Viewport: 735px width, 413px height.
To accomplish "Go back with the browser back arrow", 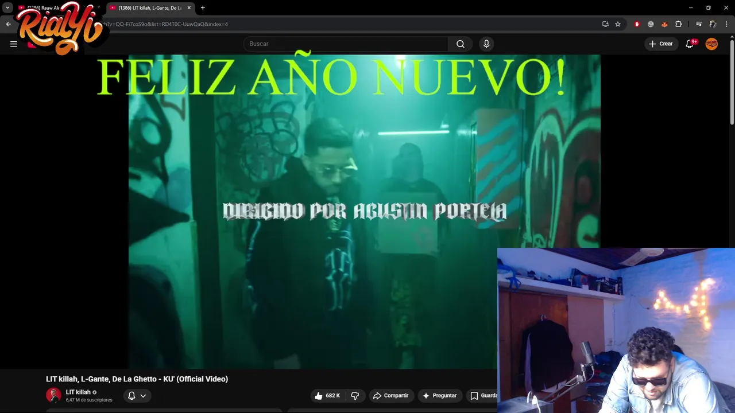I will point(8,24).
